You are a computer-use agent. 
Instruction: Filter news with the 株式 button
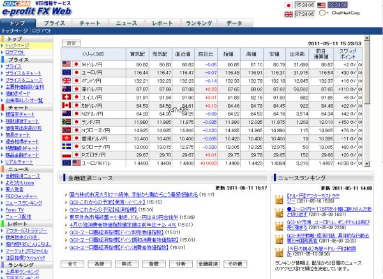pyautogui.click(x=126, y=264)
